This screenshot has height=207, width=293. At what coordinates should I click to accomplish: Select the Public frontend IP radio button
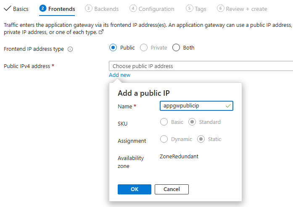[113, 47]
